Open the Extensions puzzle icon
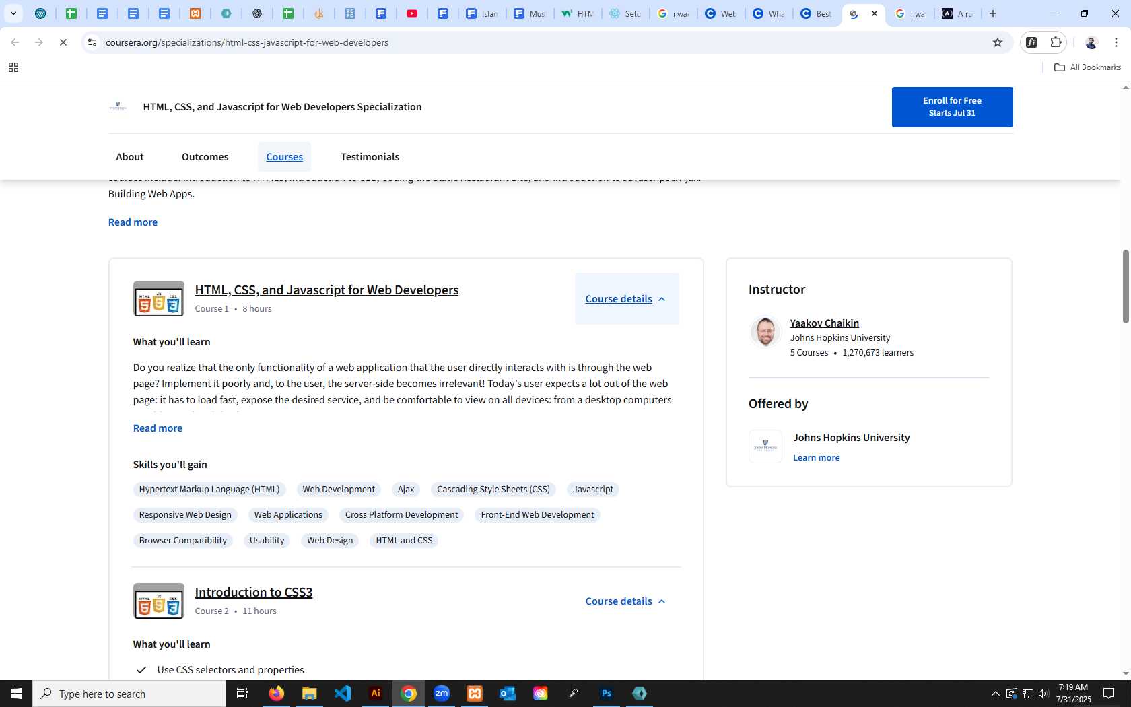 tap(1056, 42)
